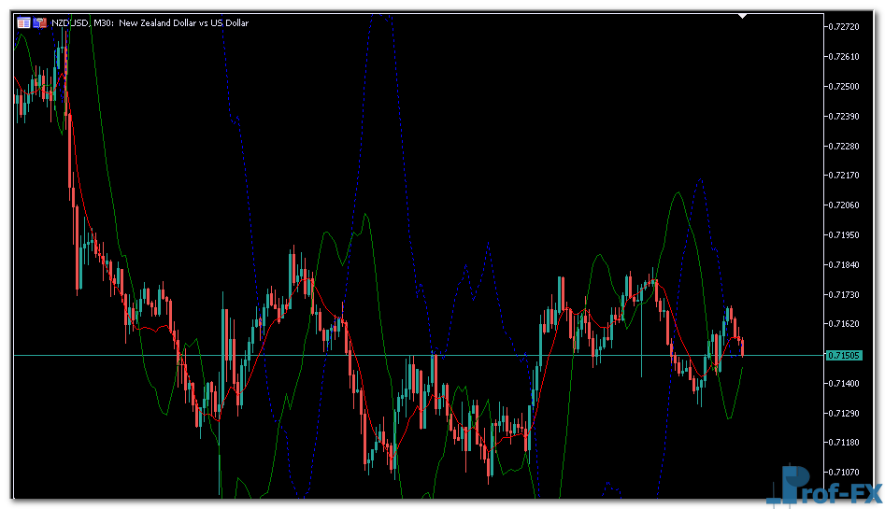Open the One Click Trading panel icon
Viewport: 885px width, 509px height.
(23, 22)
